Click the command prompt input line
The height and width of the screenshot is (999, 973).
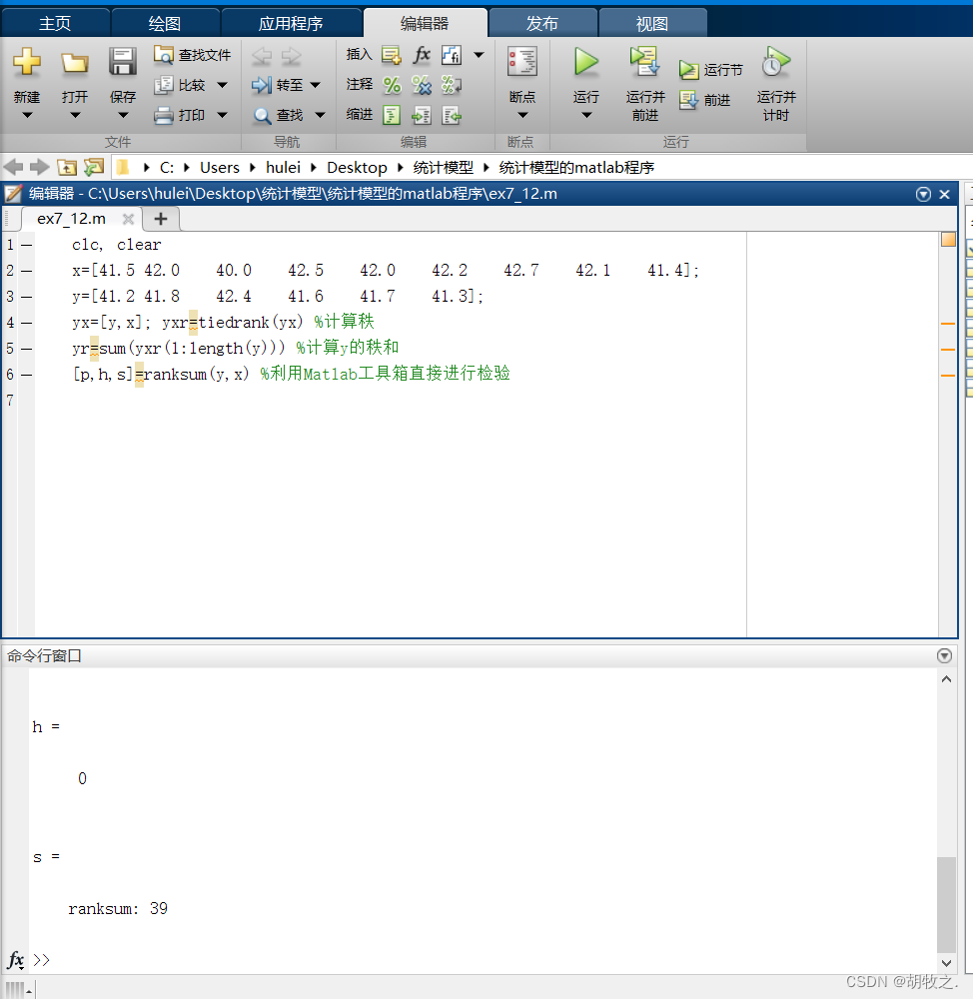pyautogui.click(x=485, y=960)
